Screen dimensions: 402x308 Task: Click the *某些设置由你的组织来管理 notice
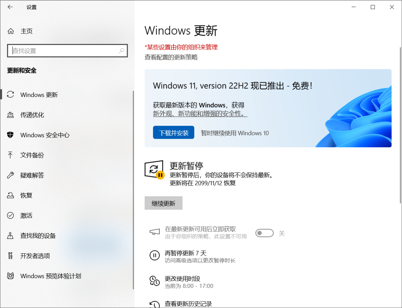click(181, 47)
